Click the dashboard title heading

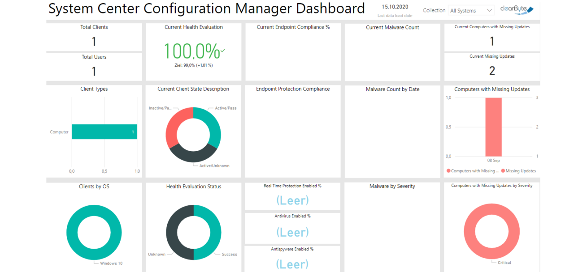(207, 8)
